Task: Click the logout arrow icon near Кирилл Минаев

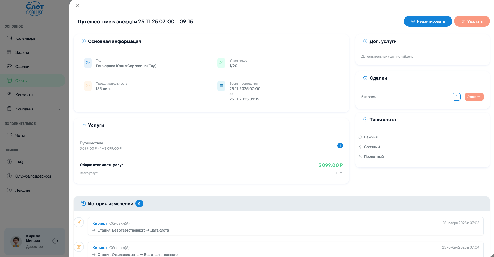Action: click(x=55, y=241)
